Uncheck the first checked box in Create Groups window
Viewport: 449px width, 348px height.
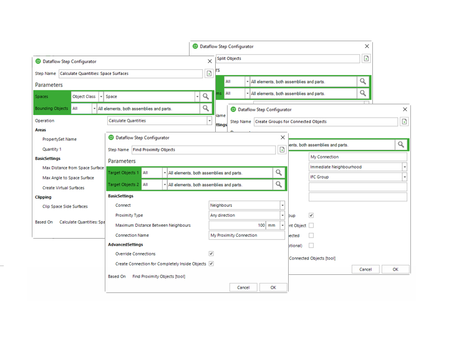click(x=311, y=215)
